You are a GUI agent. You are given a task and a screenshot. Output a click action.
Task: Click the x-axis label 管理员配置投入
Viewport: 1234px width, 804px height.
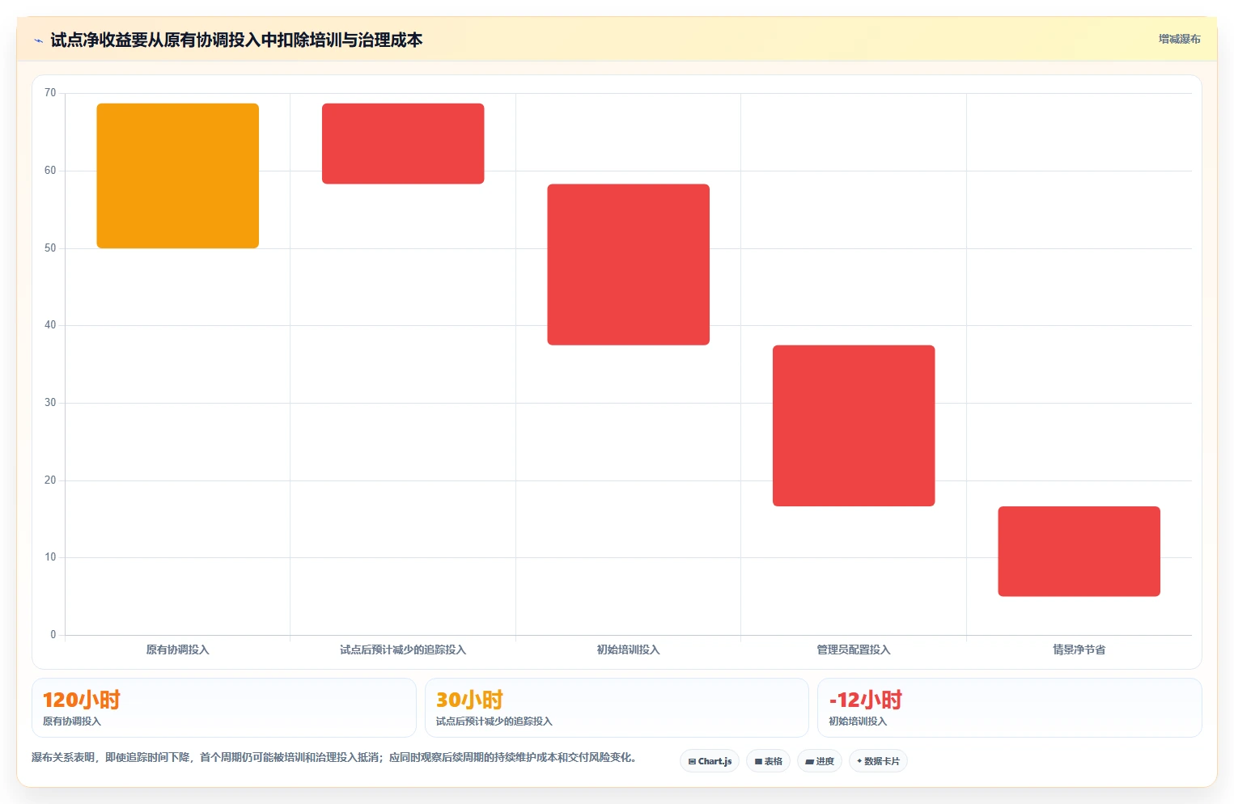point(854,650)
